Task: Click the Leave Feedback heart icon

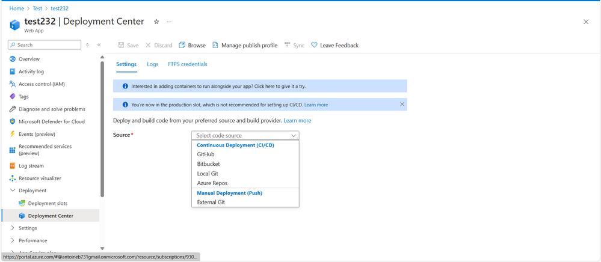Action: tap(314, 45)
